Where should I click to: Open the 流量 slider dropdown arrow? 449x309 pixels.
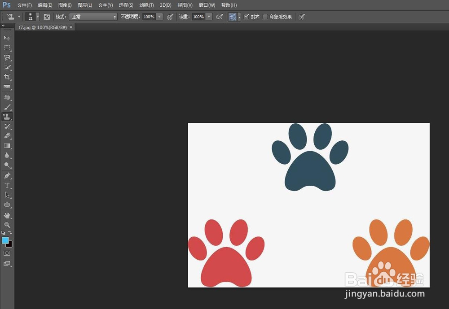click(209, 17)
